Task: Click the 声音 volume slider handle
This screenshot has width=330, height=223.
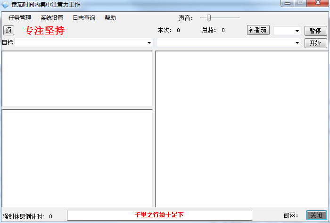Action: 208,18
